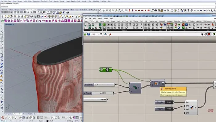Toggle Grid Snap in Rhino status bar
216x122 pixels.
pos(70,121)
